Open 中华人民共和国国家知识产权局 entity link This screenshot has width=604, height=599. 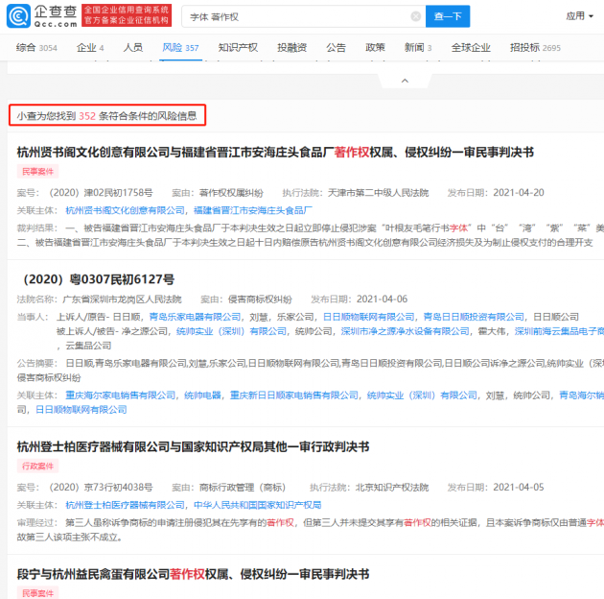point(257,505)
